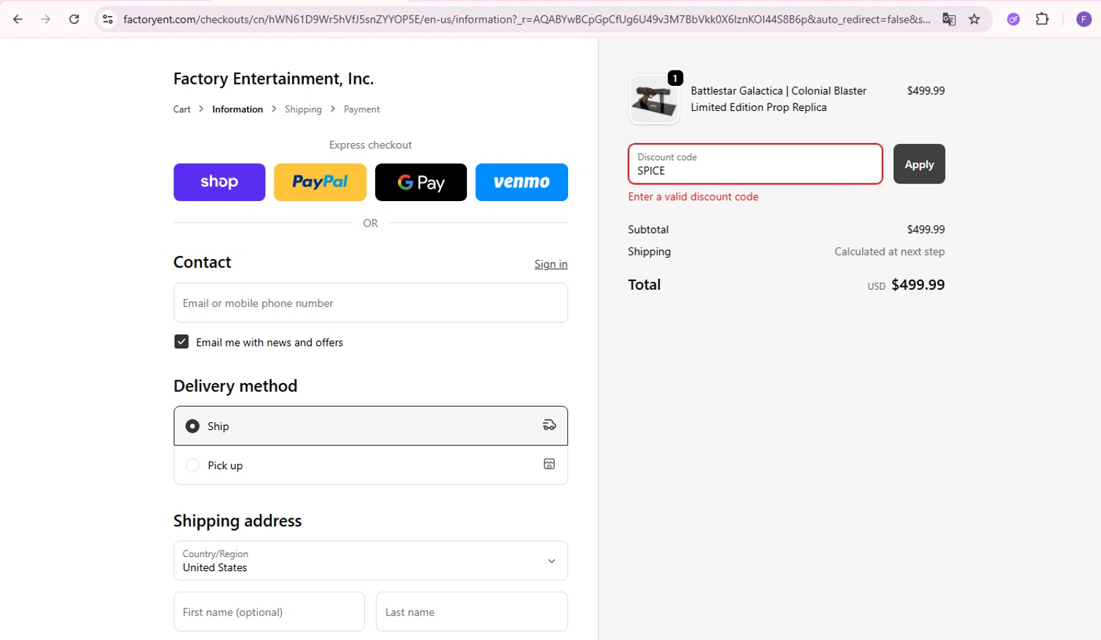Go to Cart breadcrumb
The image size is (1101, 640).
[x=182, y=109]
